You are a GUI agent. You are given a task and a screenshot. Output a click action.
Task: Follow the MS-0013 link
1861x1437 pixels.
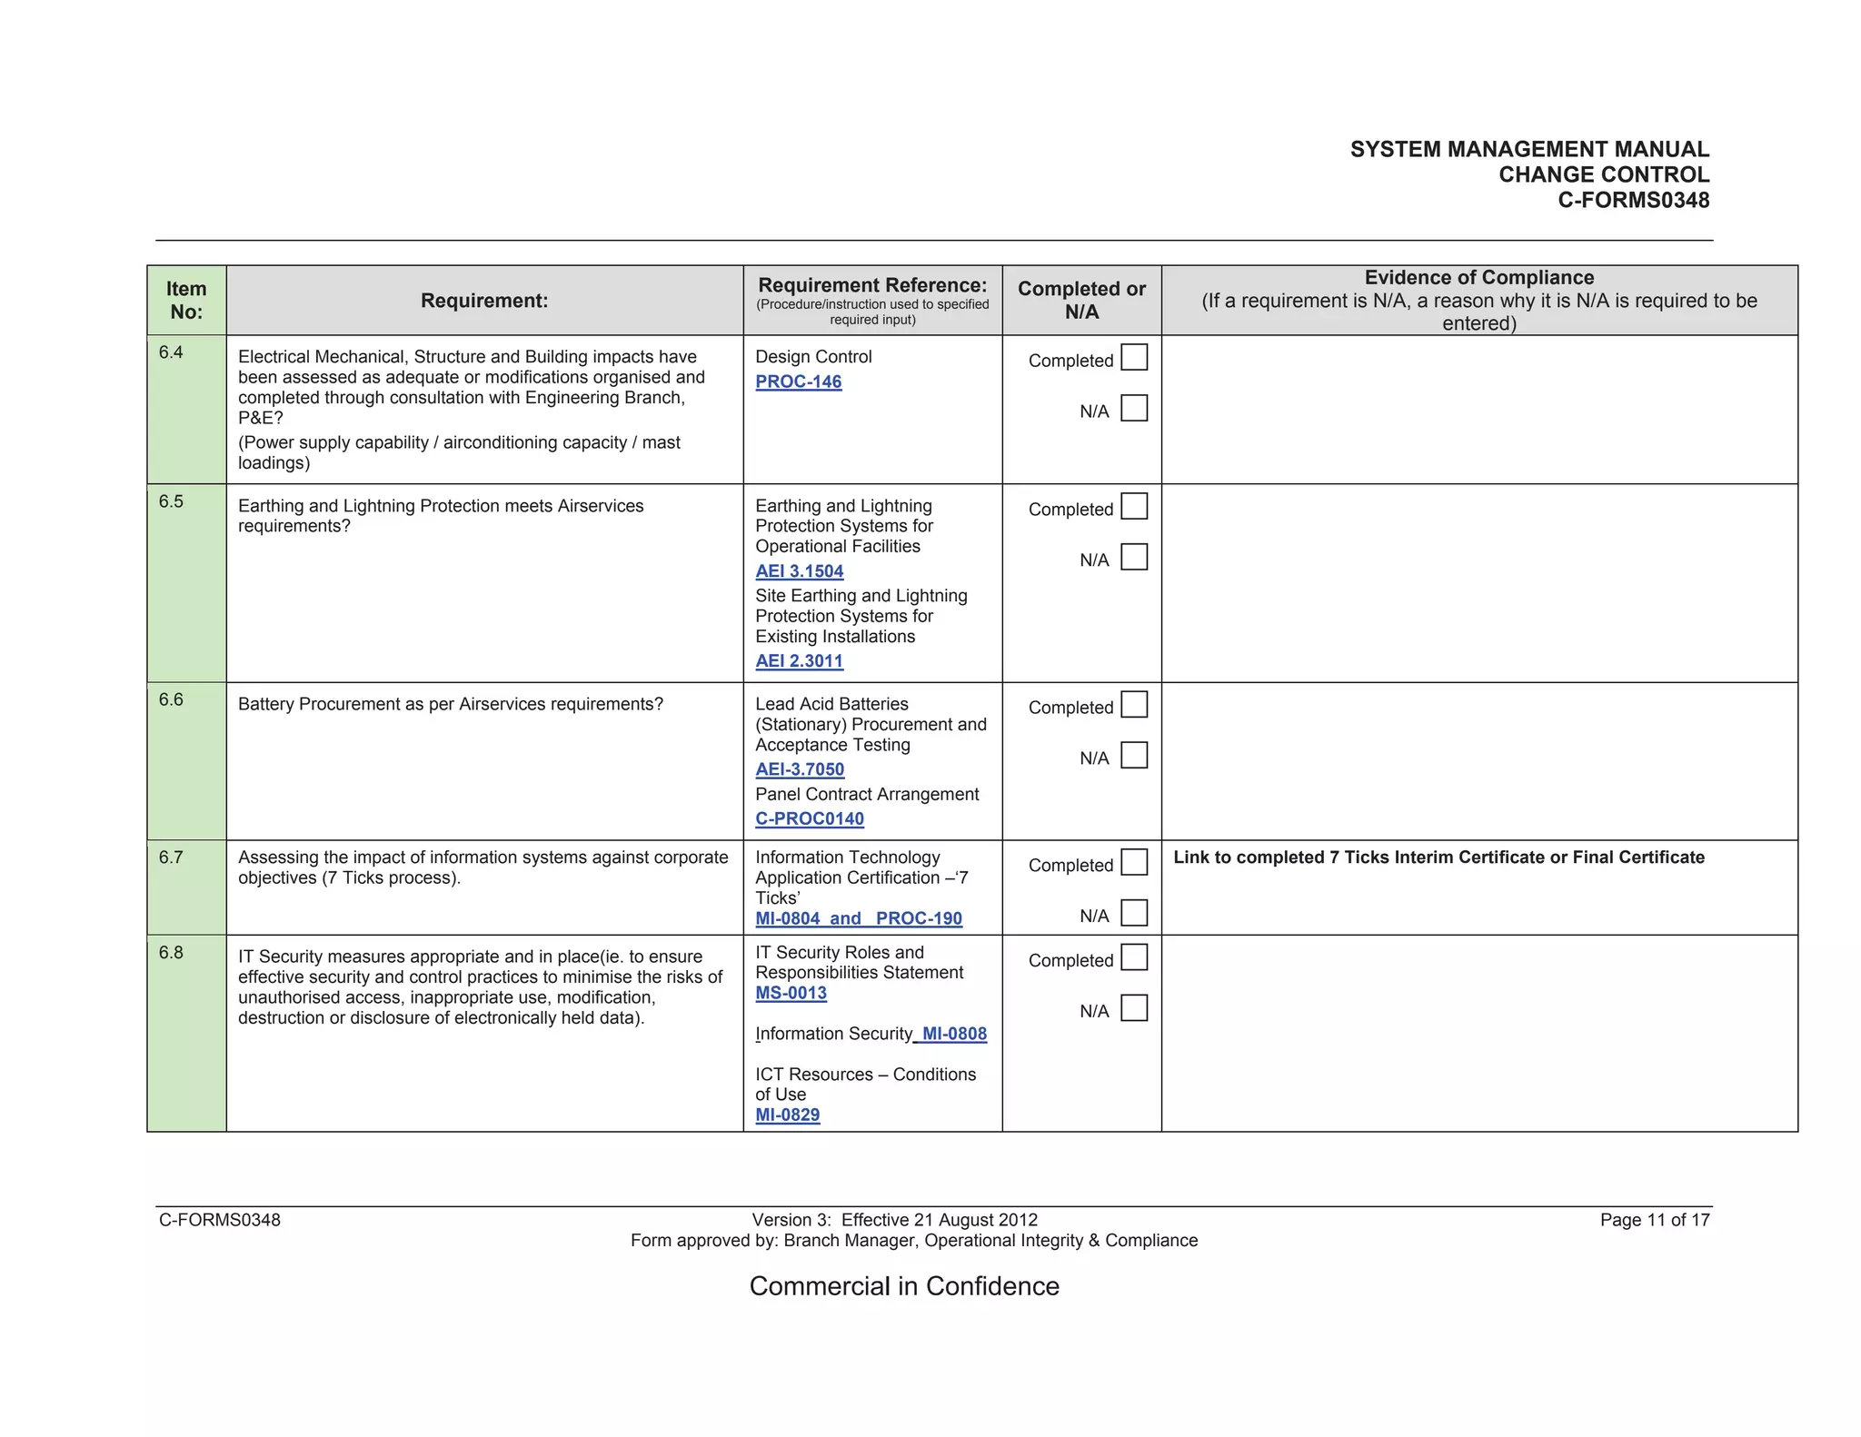click(x=791, y=993)
